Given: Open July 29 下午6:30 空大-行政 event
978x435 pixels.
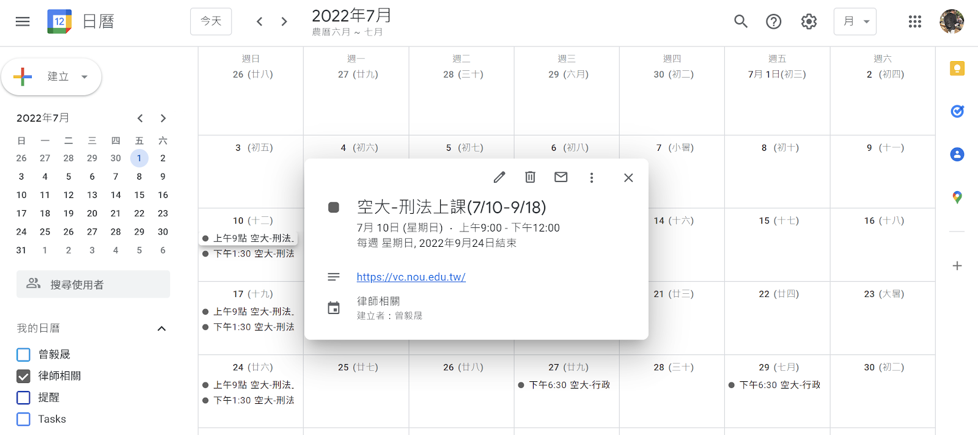Looking at the screenshot, I should (776, 385).
